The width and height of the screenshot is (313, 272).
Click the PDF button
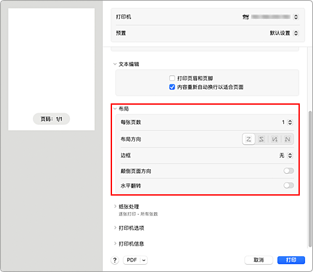tap(132, 260)
